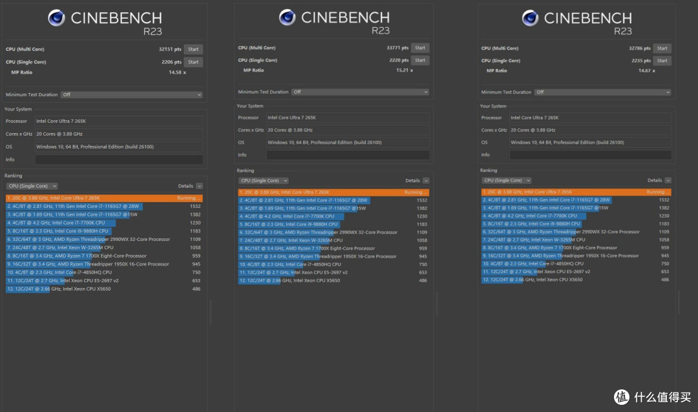The width and height of the screenshot is (698, 412).
Task: Click the Info field in left panel
Action: [x=119, y=160]
